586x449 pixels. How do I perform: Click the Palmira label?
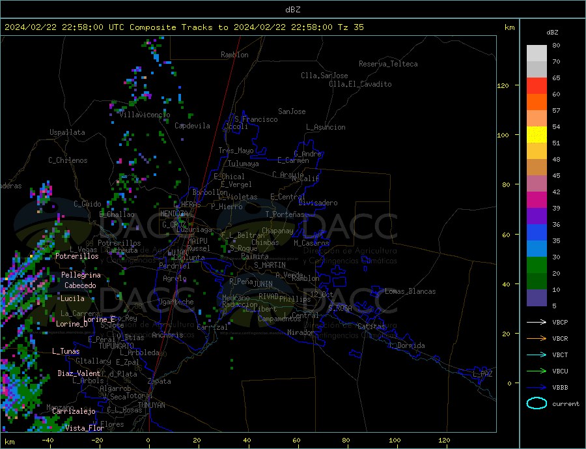coord(255,256)
